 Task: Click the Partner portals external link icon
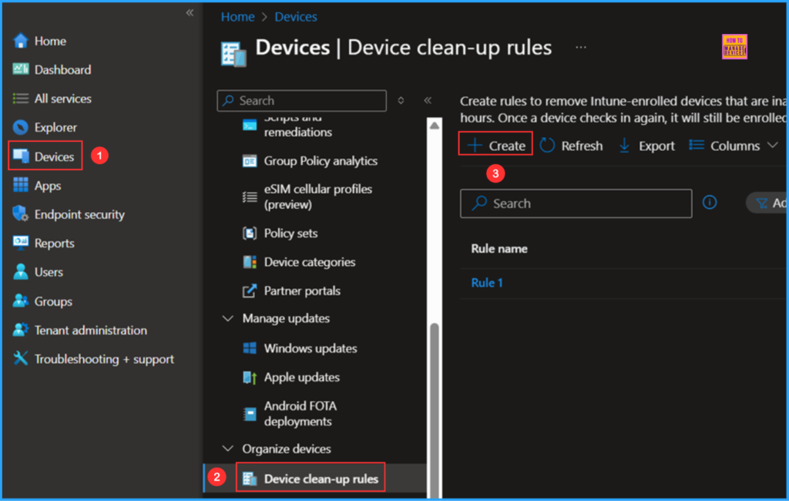click(x=250, y=291)
